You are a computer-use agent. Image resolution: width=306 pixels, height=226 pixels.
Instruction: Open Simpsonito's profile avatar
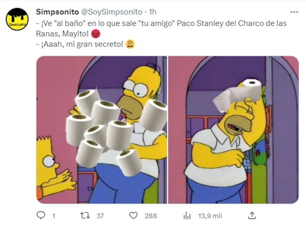pos(17,19)
